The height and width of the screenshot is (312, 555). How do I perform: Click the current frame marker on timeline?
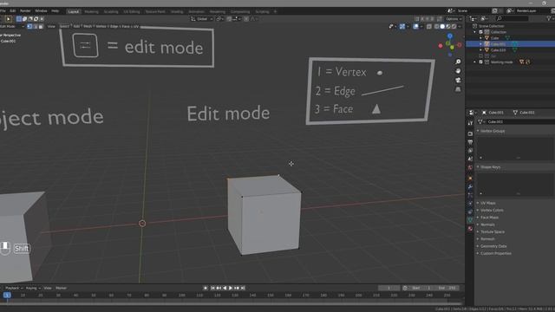pos(7,295)
